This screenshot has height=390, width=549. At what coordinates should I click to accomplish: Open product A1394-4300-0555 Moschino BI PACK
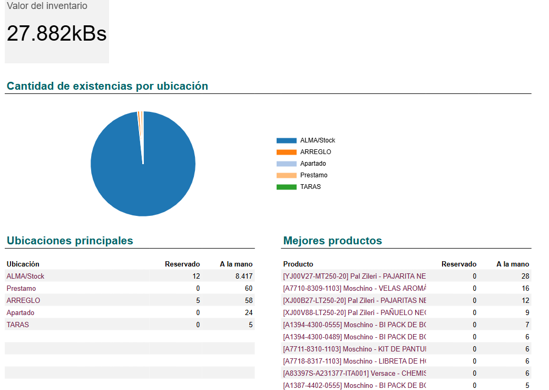(355, 325)
